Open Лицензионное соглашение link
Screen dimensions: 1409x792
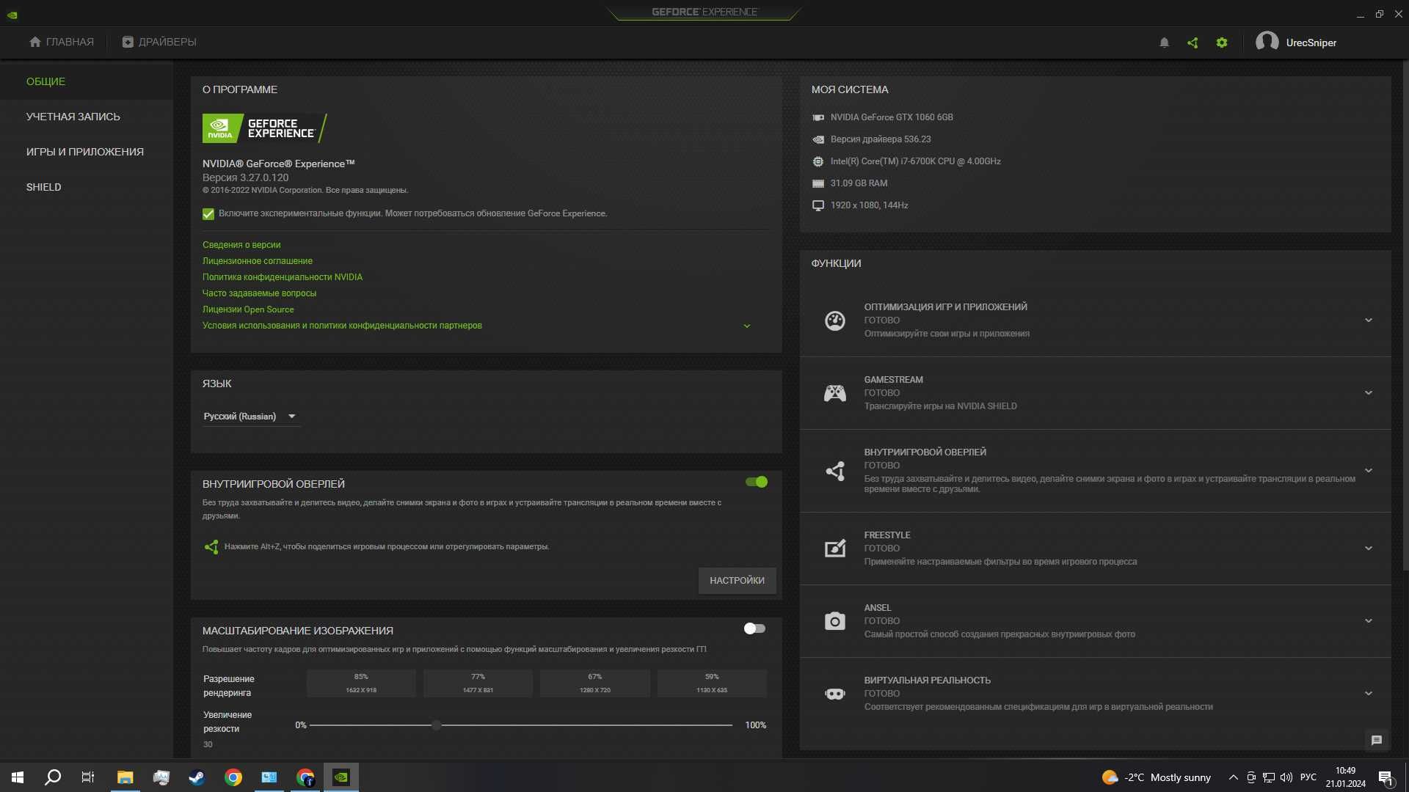coord(258,261)
